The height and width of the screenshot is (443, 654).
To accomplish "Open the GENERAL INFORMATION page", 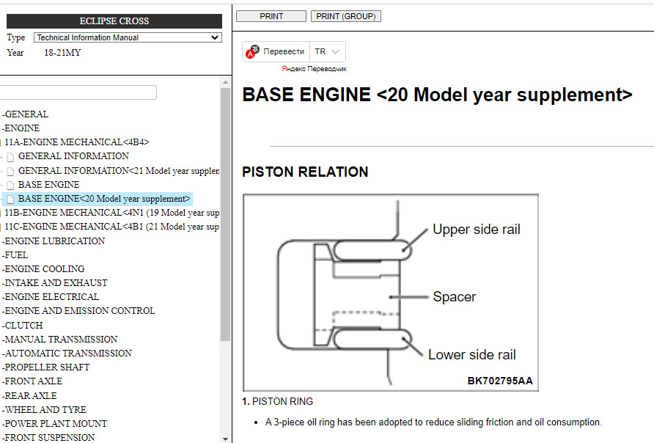I will point(73,156).
